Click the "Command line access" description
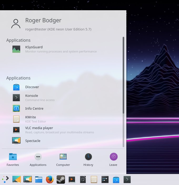This screenshot has width=179, height=185. [40, 100]
